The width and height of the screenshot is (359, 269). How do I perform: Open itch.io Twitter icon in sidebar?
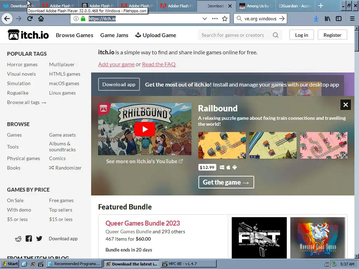(x=39, y=239)
